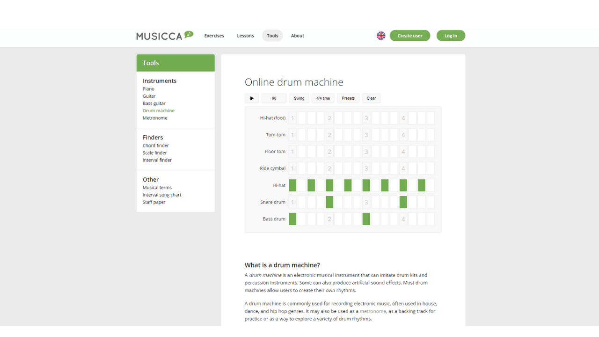Viewport: 599px width, 337px height.
Task: Enable Swing mode
Action: coord(299,98)
